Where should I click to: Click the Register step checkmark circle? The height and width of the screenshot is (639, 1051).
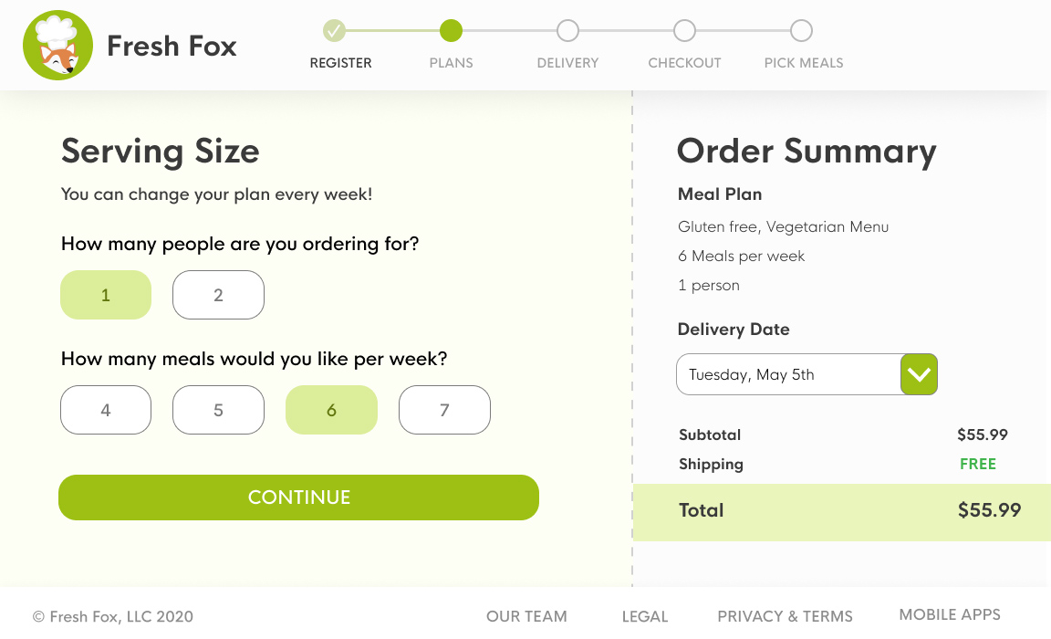335,31
